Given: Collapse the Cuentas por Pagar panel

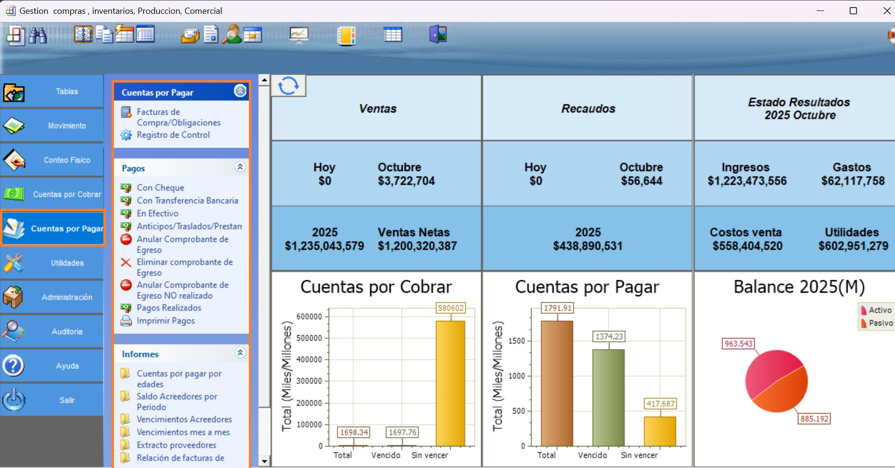Looking at the screenshot, I should (240, 91).
